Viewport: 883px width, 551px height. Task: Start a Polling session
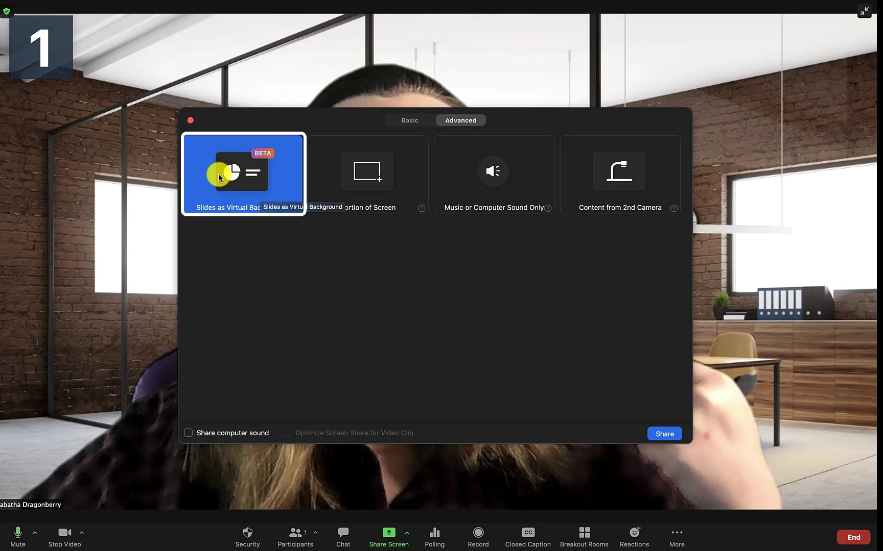[x=434, y=537]
